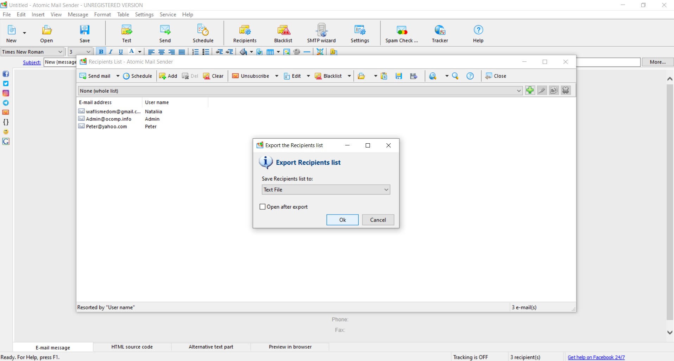The height and width of the screenshot is (361, 674).
Task: Click the Add button in Recipients List
Action: pyautogui.click(x=168, y=76)
